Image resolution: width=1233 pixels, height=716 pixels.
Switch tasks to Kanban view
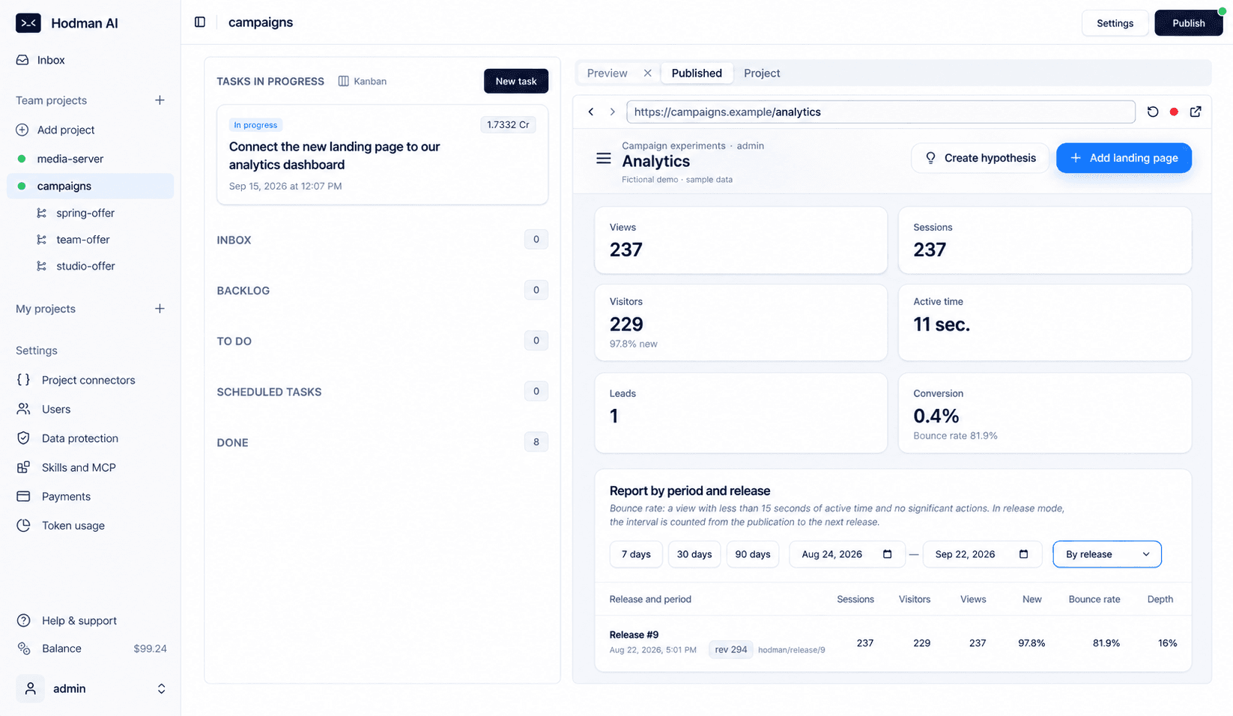pyautogui.click(x=363, y=81)
